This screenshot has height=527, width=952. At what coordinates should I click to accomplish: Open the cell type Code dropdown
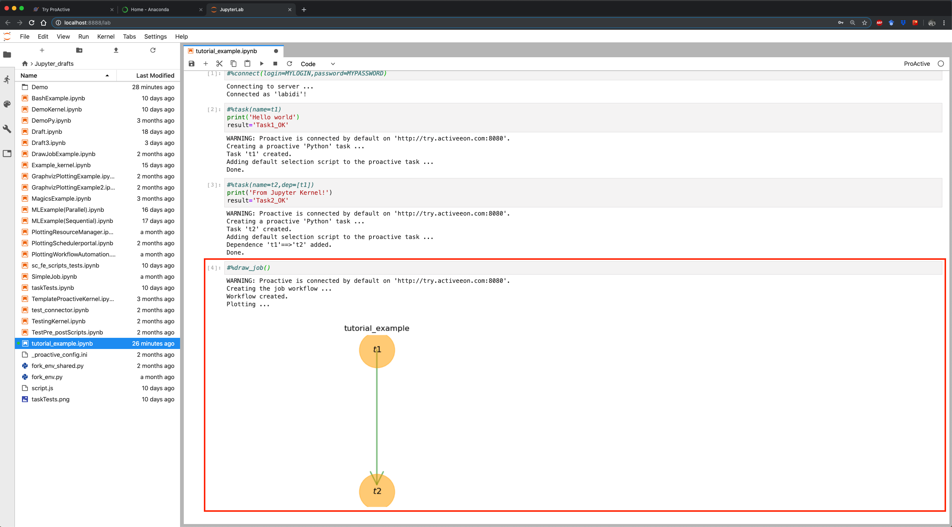click(x=318, y=64)
